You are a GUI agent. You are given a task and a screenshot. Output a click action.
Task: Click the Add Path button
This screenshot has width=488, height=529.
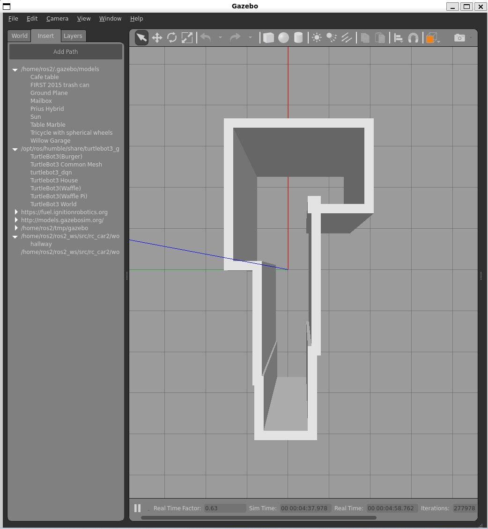[66, 51]
